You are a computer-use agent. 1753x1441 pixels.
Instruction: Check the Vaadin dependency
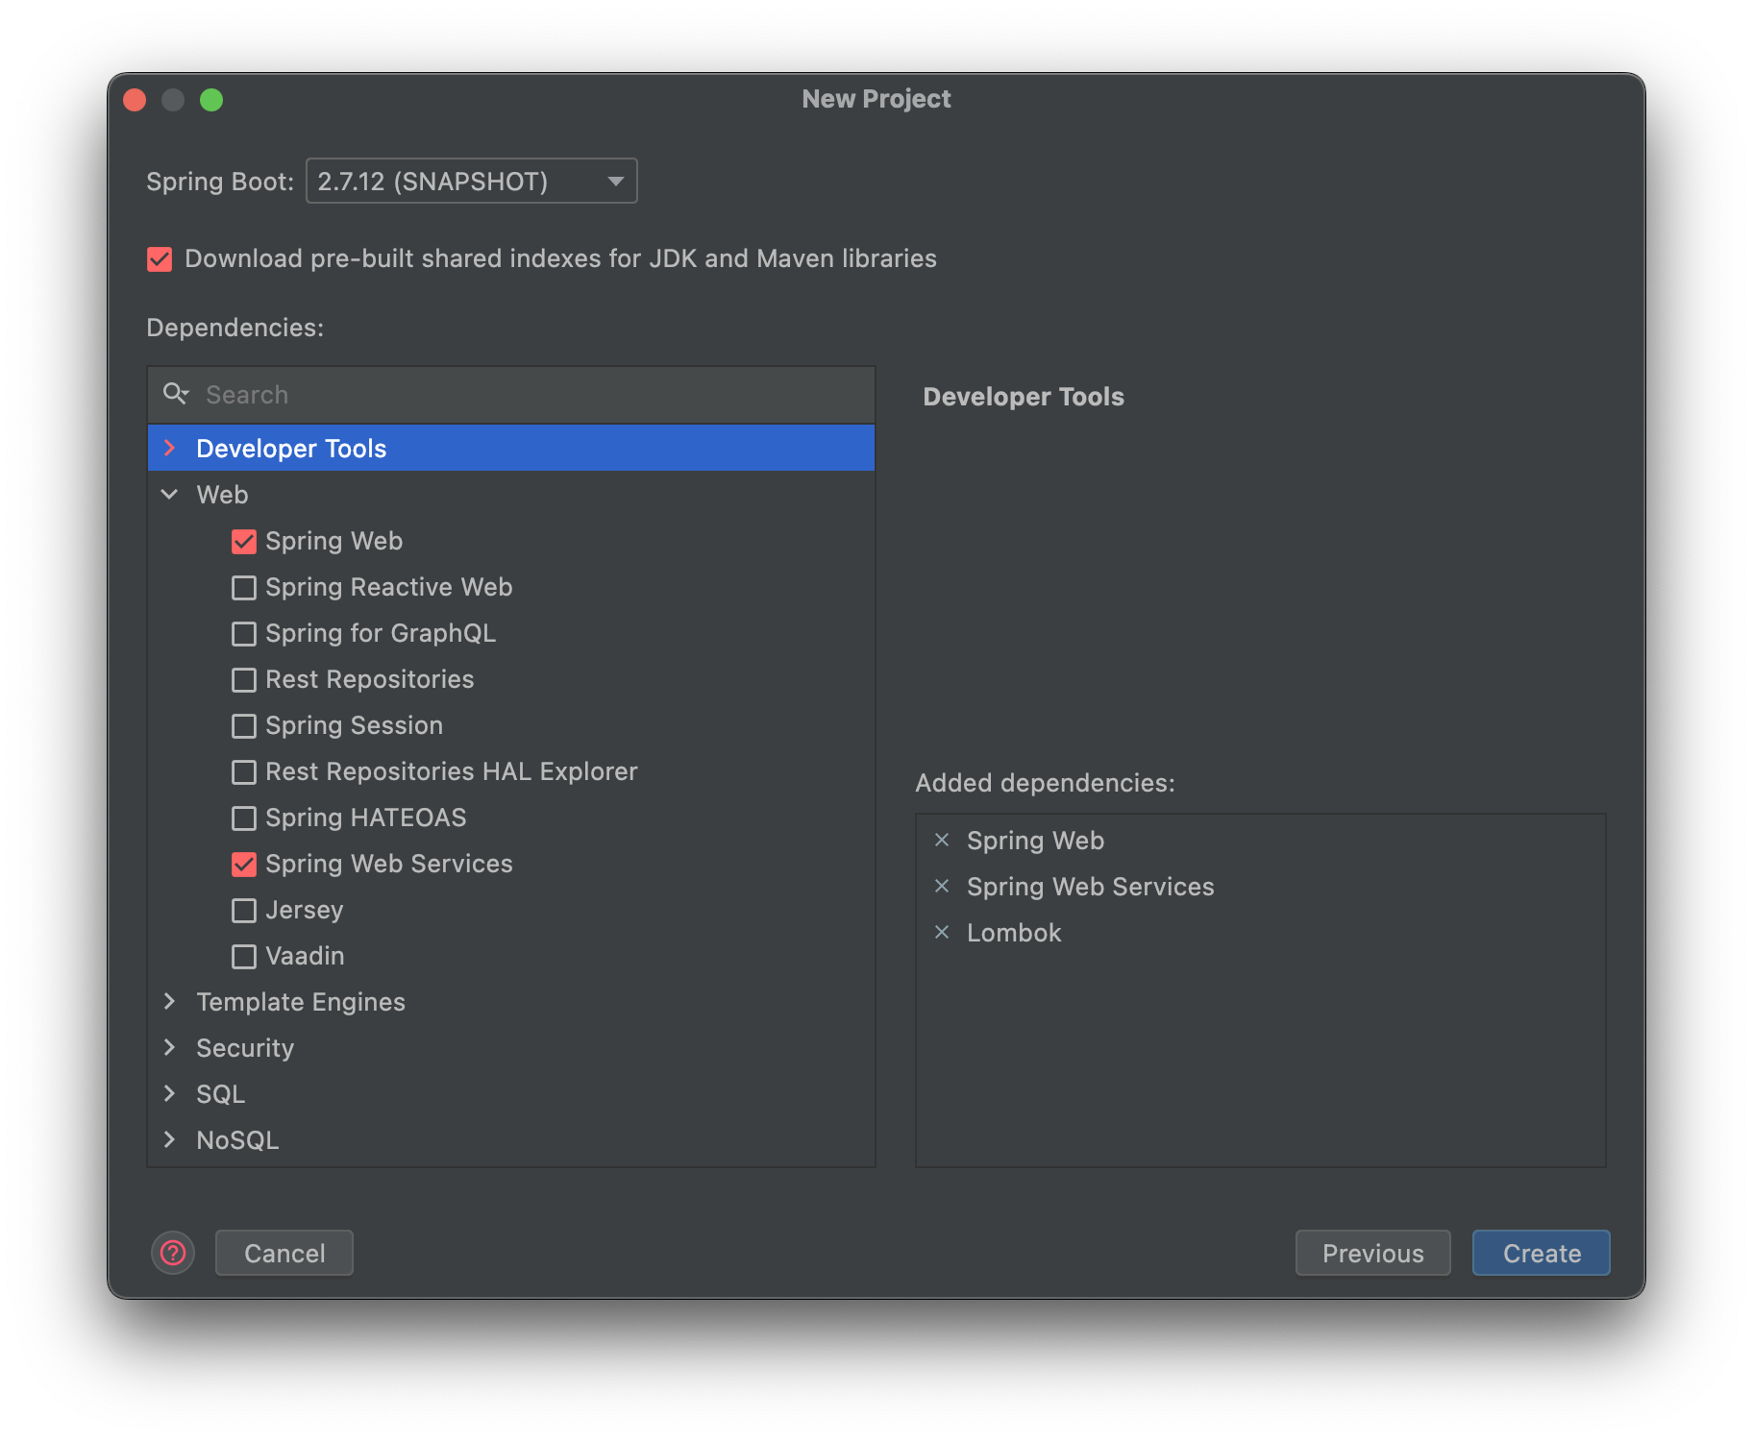pyautogui.click(x=244, y=956)
